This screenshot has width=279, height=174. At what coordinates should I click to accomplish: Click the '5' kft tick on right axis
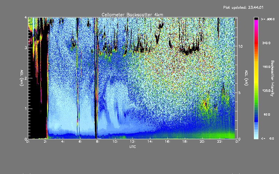coord(240,93)
